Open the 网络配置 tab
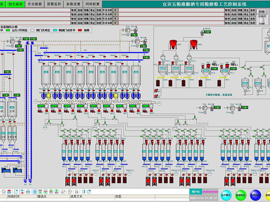 (93, 4)
